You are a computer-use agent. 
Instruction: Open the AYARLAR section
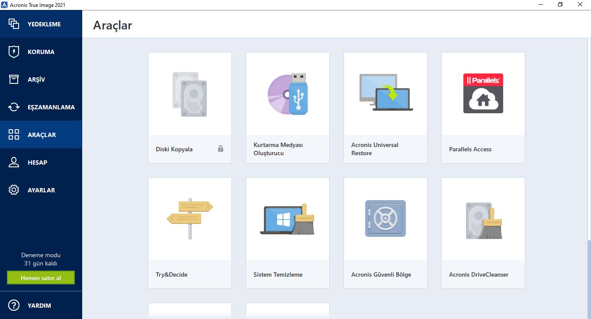41,190
